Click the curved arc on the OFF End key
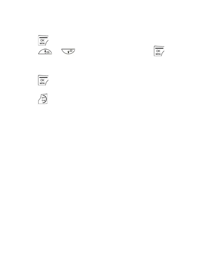The image size is (197, 279). click(46, 99)
